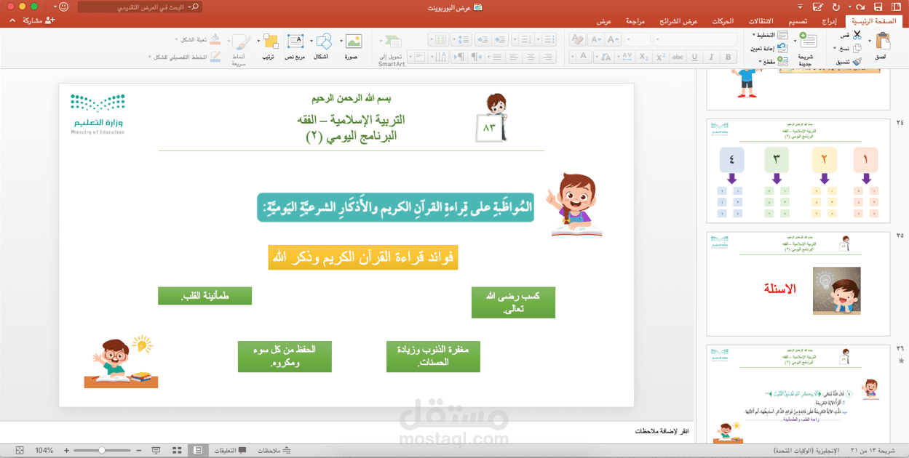
Task: Click the language indicator الإنجليزية (الولايات المتحدة)
Action: click(x=807, y=451)
